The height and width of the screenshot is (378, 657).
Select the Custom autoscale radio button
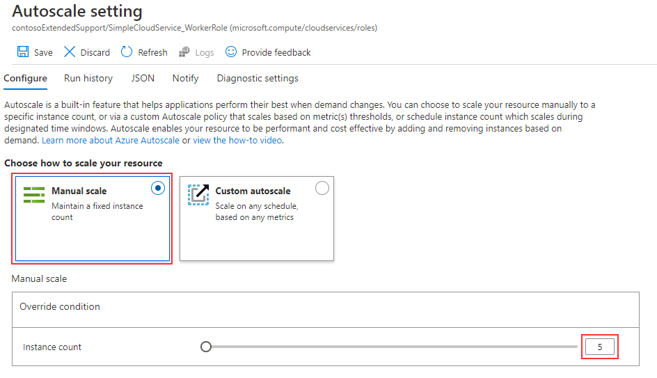(322, 188)
